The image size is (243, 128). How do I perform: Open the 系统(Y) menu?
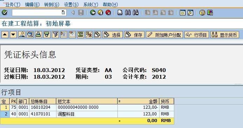91,5
